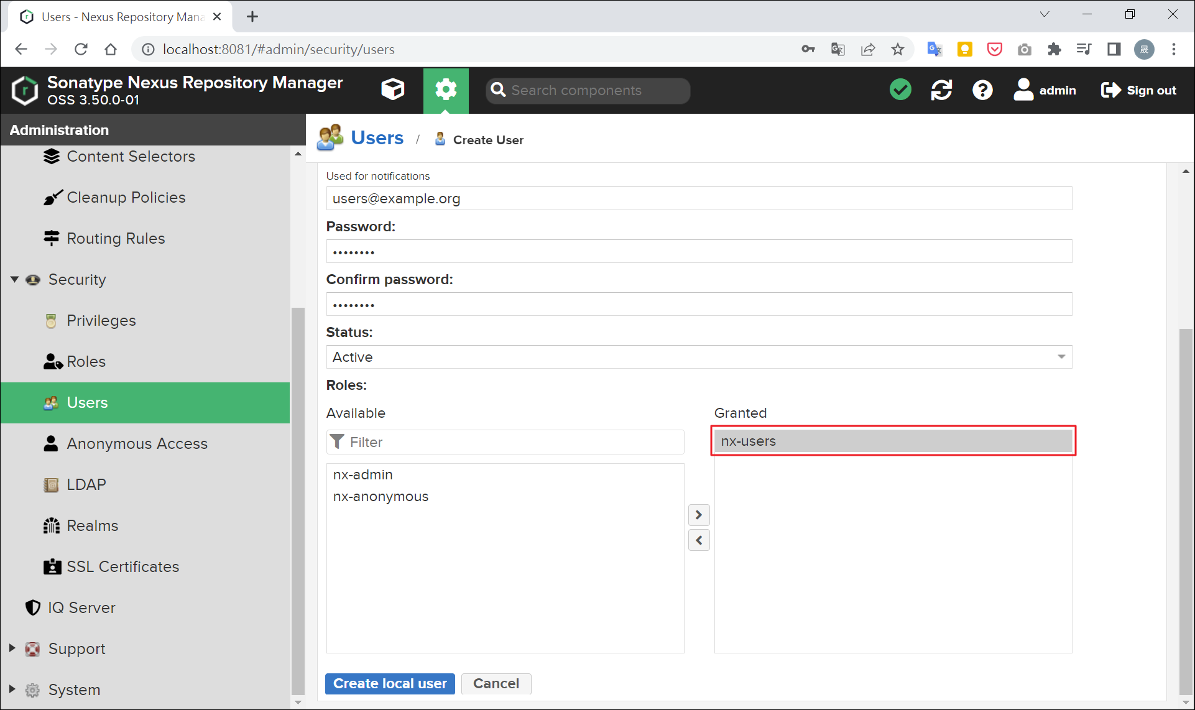The image size is (1195, 710).
Task: Click the Search components field
Action: [587, 90]
